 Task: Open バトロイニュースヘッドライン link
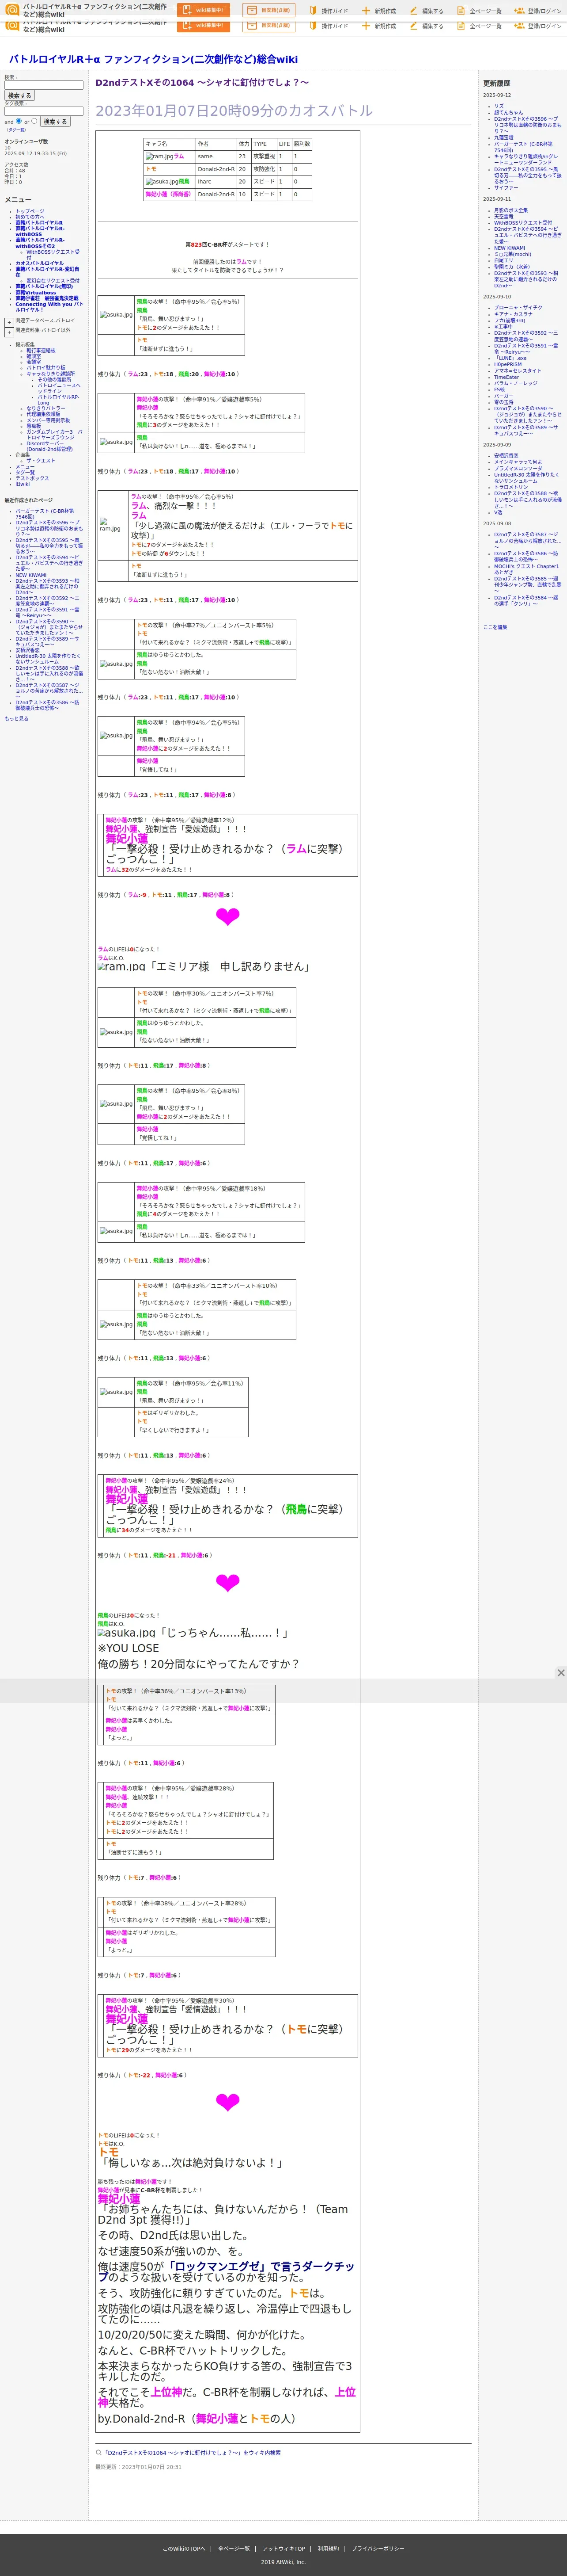[59, 388]
